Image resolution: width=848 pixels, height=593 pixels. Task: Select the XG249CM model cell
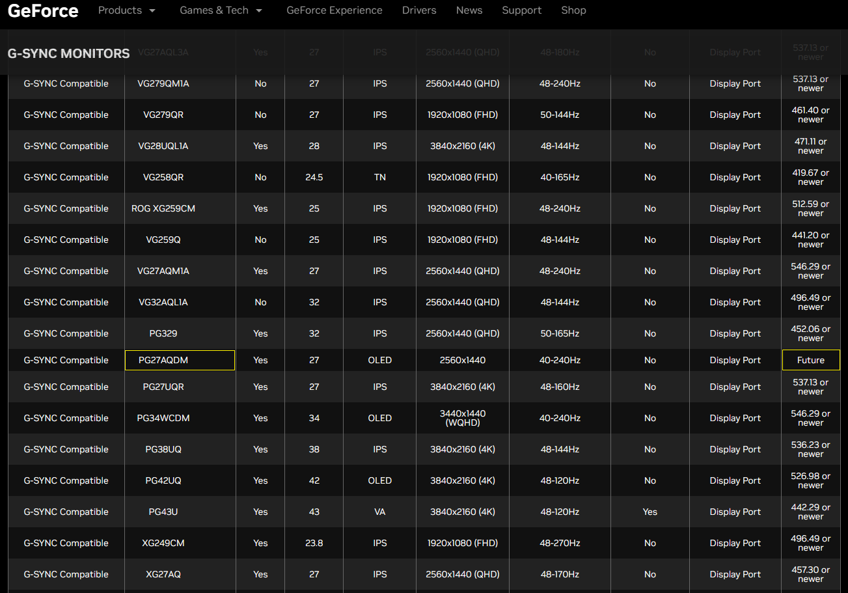pos(163,543)
